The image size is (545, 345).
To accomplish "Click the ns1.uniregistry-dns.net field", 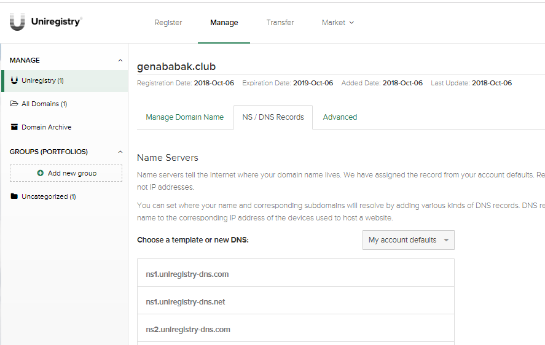I will [x=296, y=301].
